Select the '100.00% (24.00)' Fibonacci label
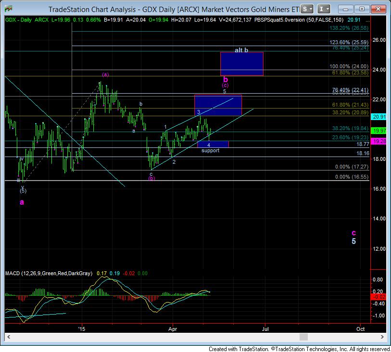391x352 pixels. point(349,66)
